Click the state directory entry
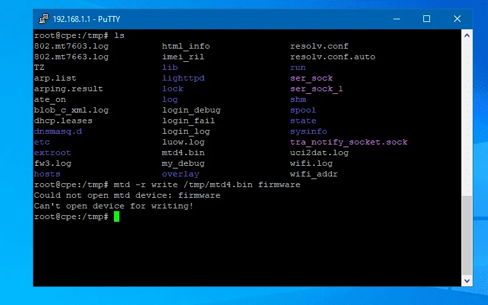 [303, 121]
